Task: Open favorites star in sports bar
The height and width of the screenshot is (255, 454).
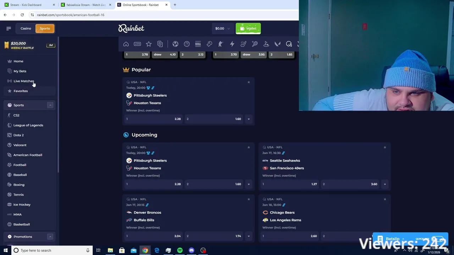Action: [149, 44]
